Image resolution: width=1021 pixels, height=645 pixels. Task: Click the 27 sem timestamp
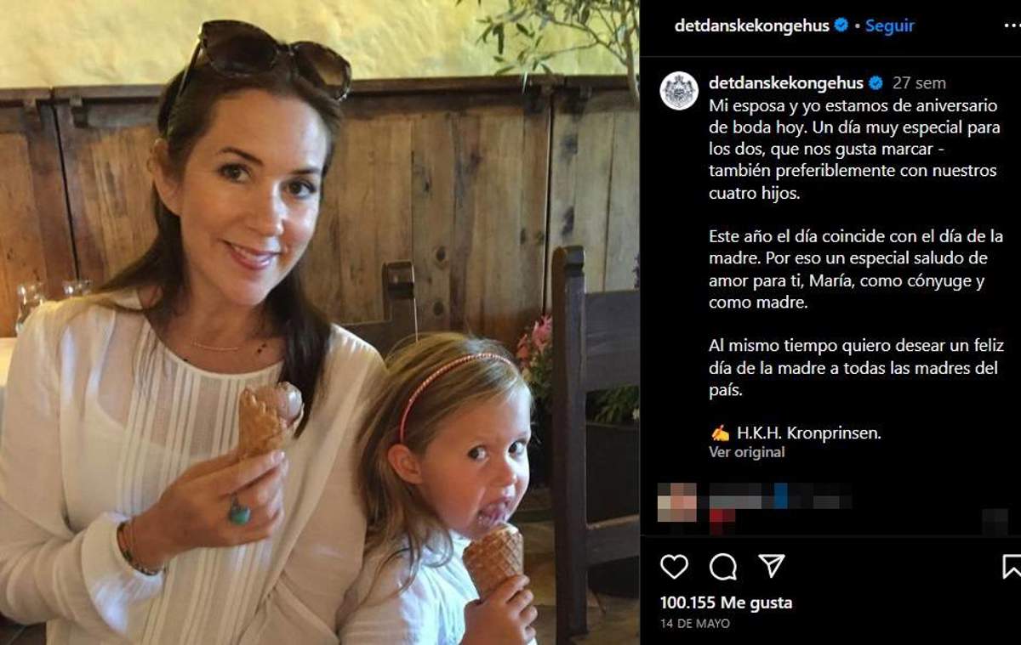point(919,83)
